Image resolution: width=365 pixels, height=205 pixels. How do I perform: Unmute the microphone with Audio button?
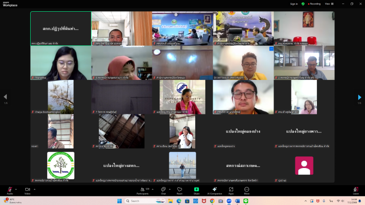click(10, 190)
